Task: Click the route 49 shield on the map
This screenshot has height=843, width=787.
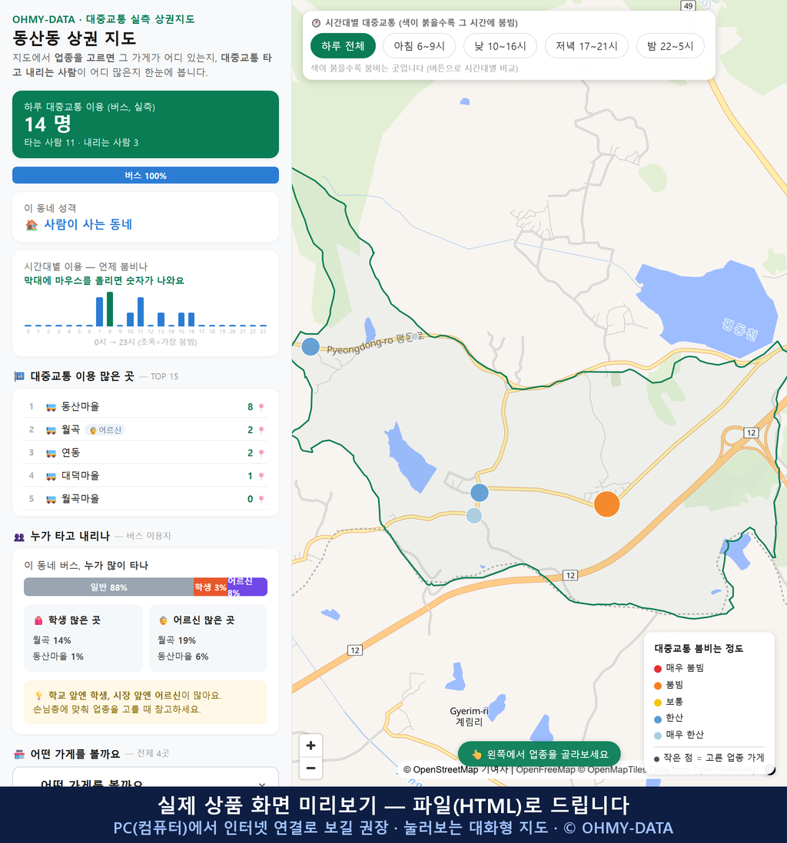Action: click(688, 6)
